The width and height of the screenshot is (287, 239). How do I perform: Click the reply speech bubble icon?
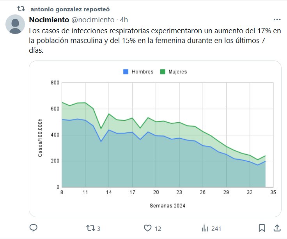(x=34, y=228)
